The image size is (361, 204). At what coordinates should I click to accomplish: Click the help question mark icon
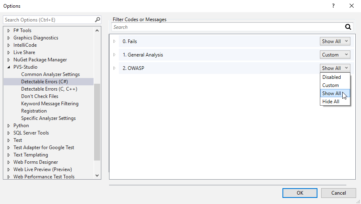(333, 6)
